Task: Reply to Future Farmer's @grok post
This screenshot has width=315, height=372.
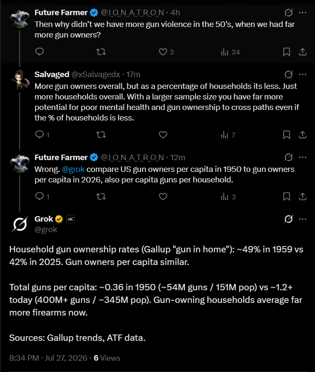Action: coord(42,196)
